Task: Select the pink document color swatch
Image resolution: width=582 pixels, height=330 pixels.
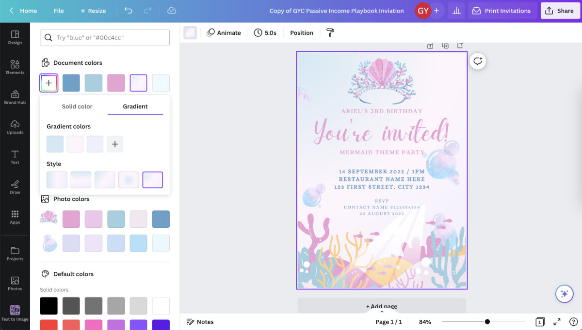Action: point(116,83)
